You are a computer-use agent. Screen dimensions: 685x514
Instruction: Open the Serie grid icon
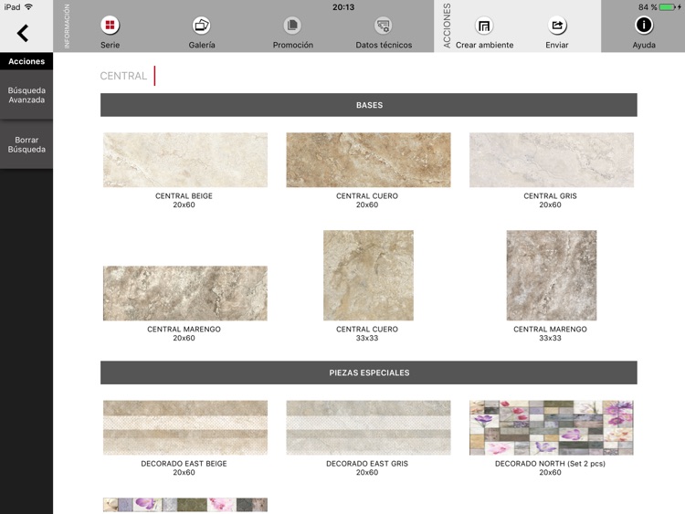(111, 26)
